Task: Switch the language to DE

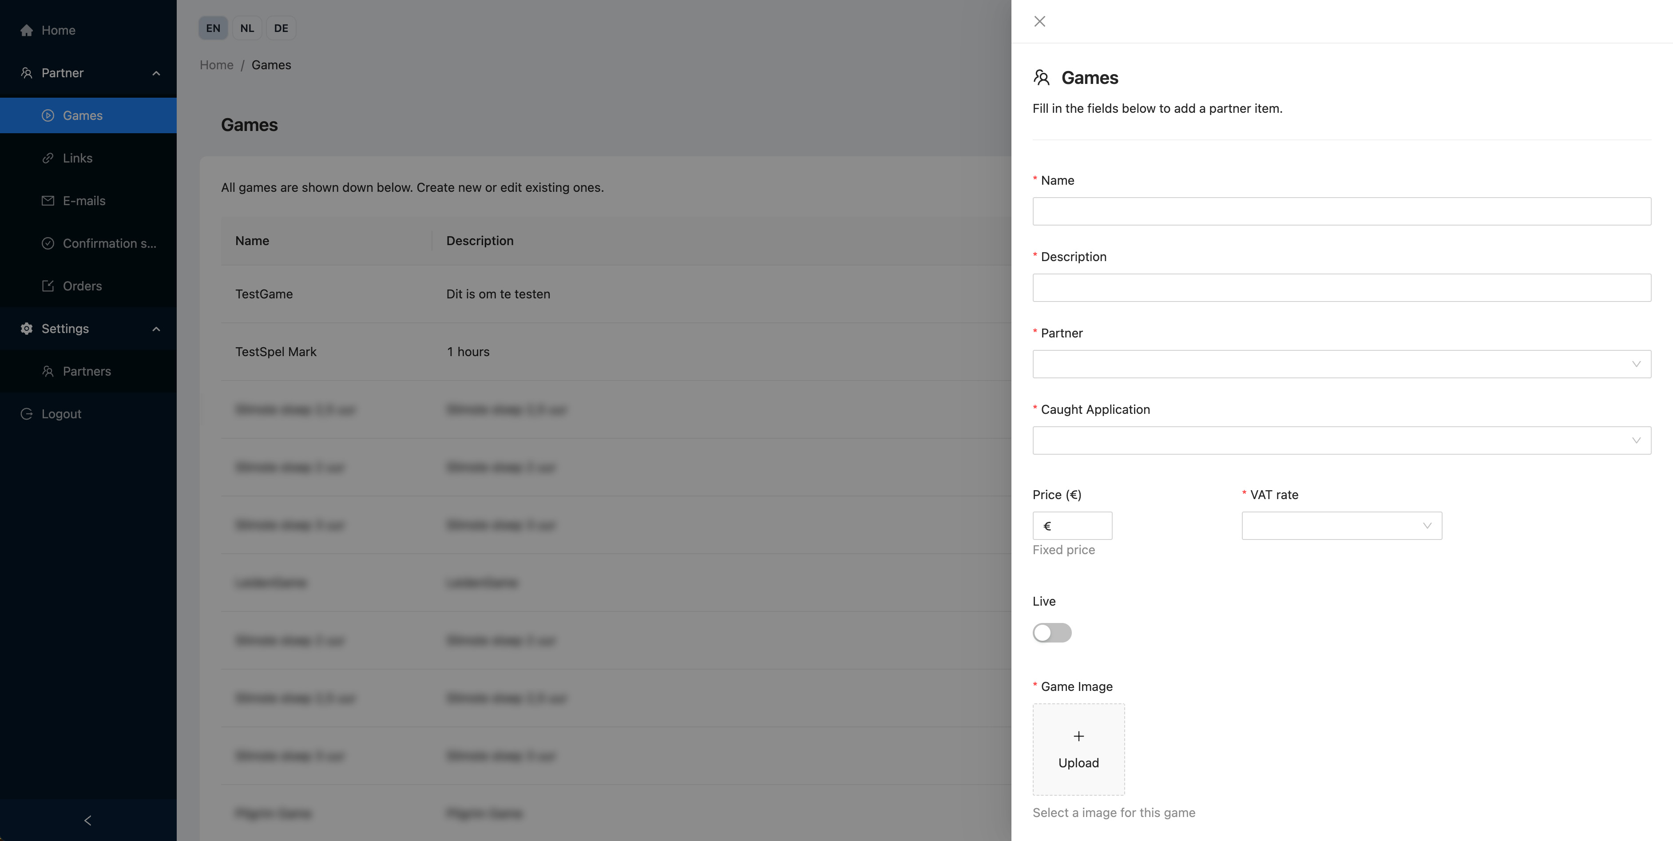Action: coord(281,28)
